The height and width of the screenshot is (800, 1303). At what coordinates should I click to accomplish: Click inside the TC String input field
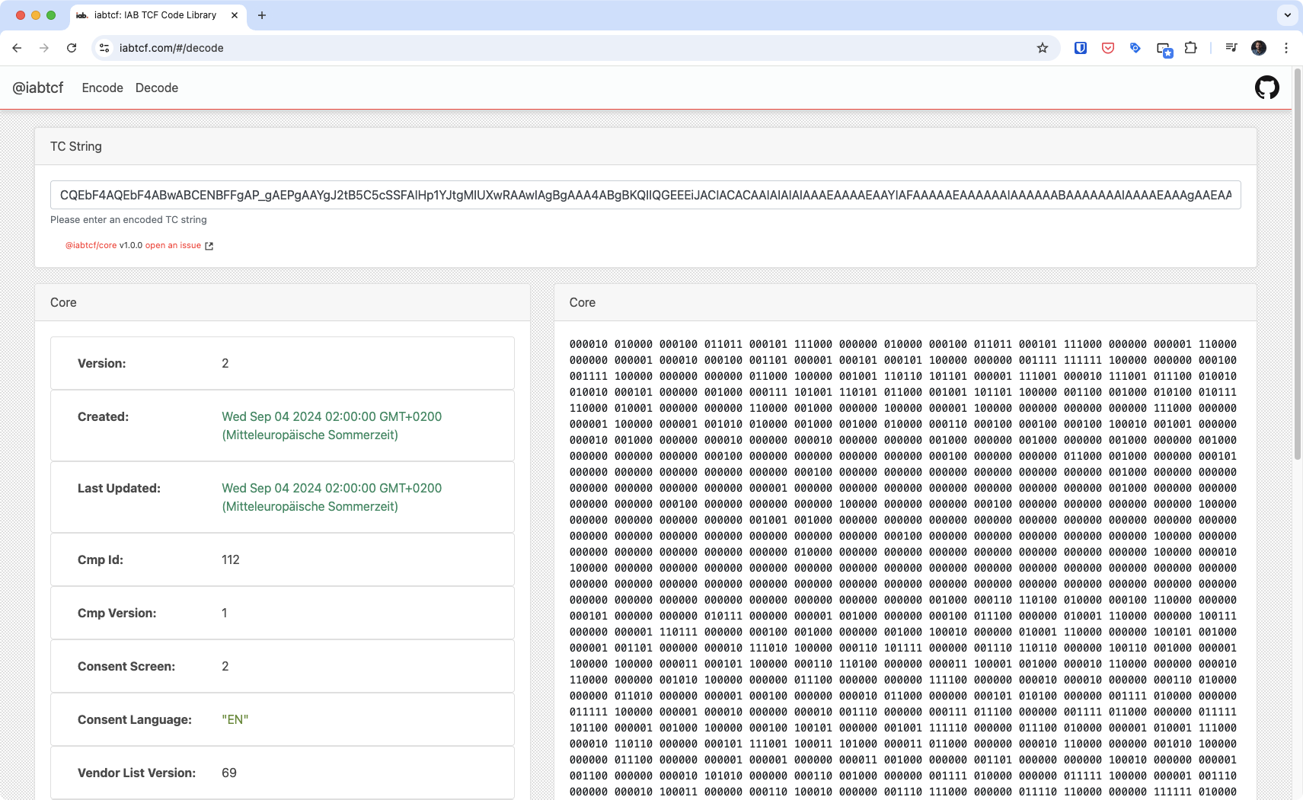tap(644, 195)
